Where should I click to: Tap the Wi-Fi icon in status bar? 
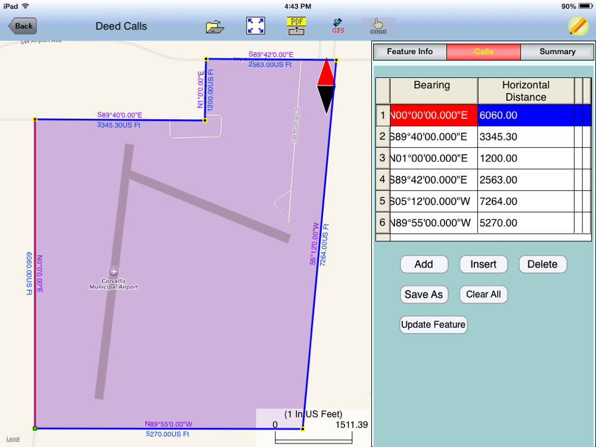click(26, 6)
